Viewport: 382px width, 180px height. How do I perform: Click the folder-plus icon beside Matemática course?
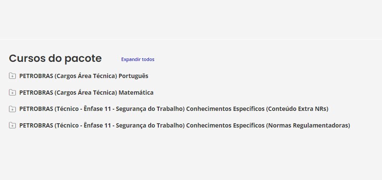(12, 93)
